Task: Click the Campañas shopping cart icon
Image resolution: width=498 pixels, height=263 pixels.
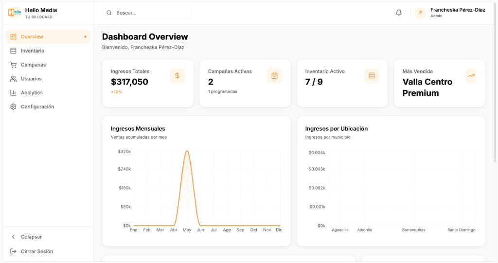Action: [x=13, y=65]
